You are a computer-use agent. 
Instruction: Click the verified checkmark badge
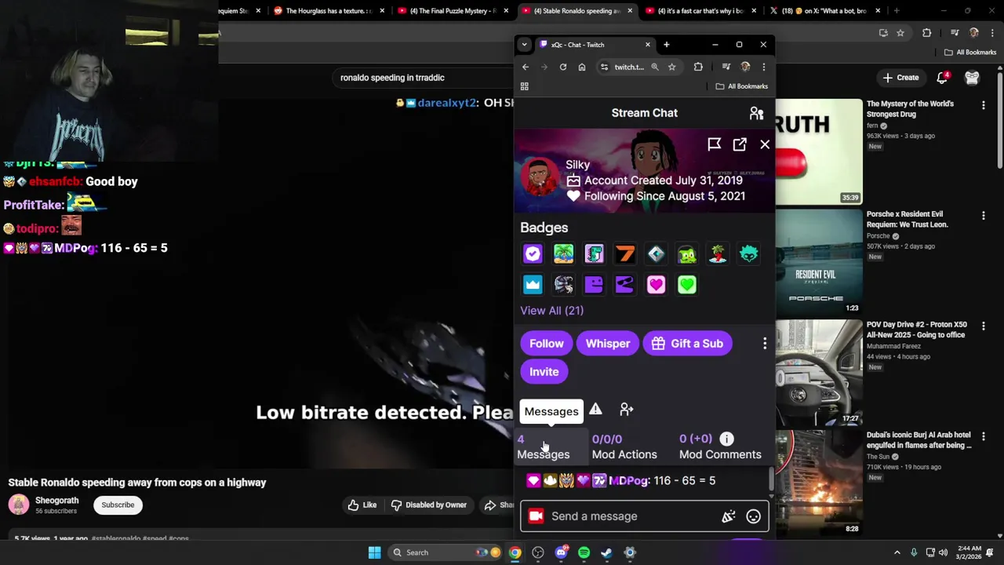coord(533,253)
